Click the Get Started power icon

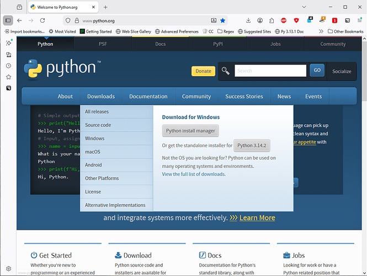tap(34, 255)
